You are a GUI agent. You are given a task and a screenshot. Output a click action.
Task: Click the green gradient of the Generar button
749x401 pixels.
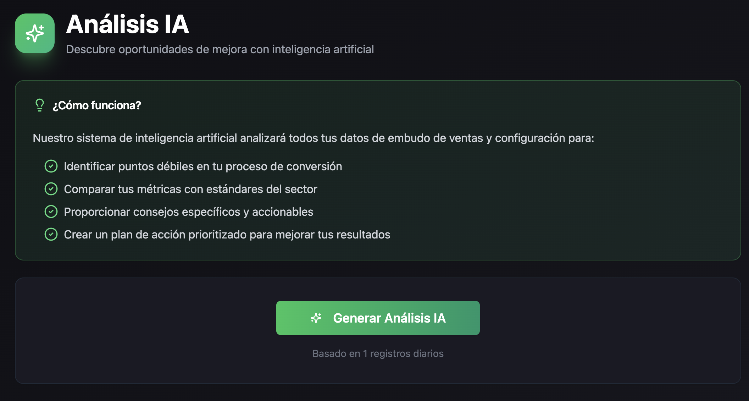click(378, 318)
